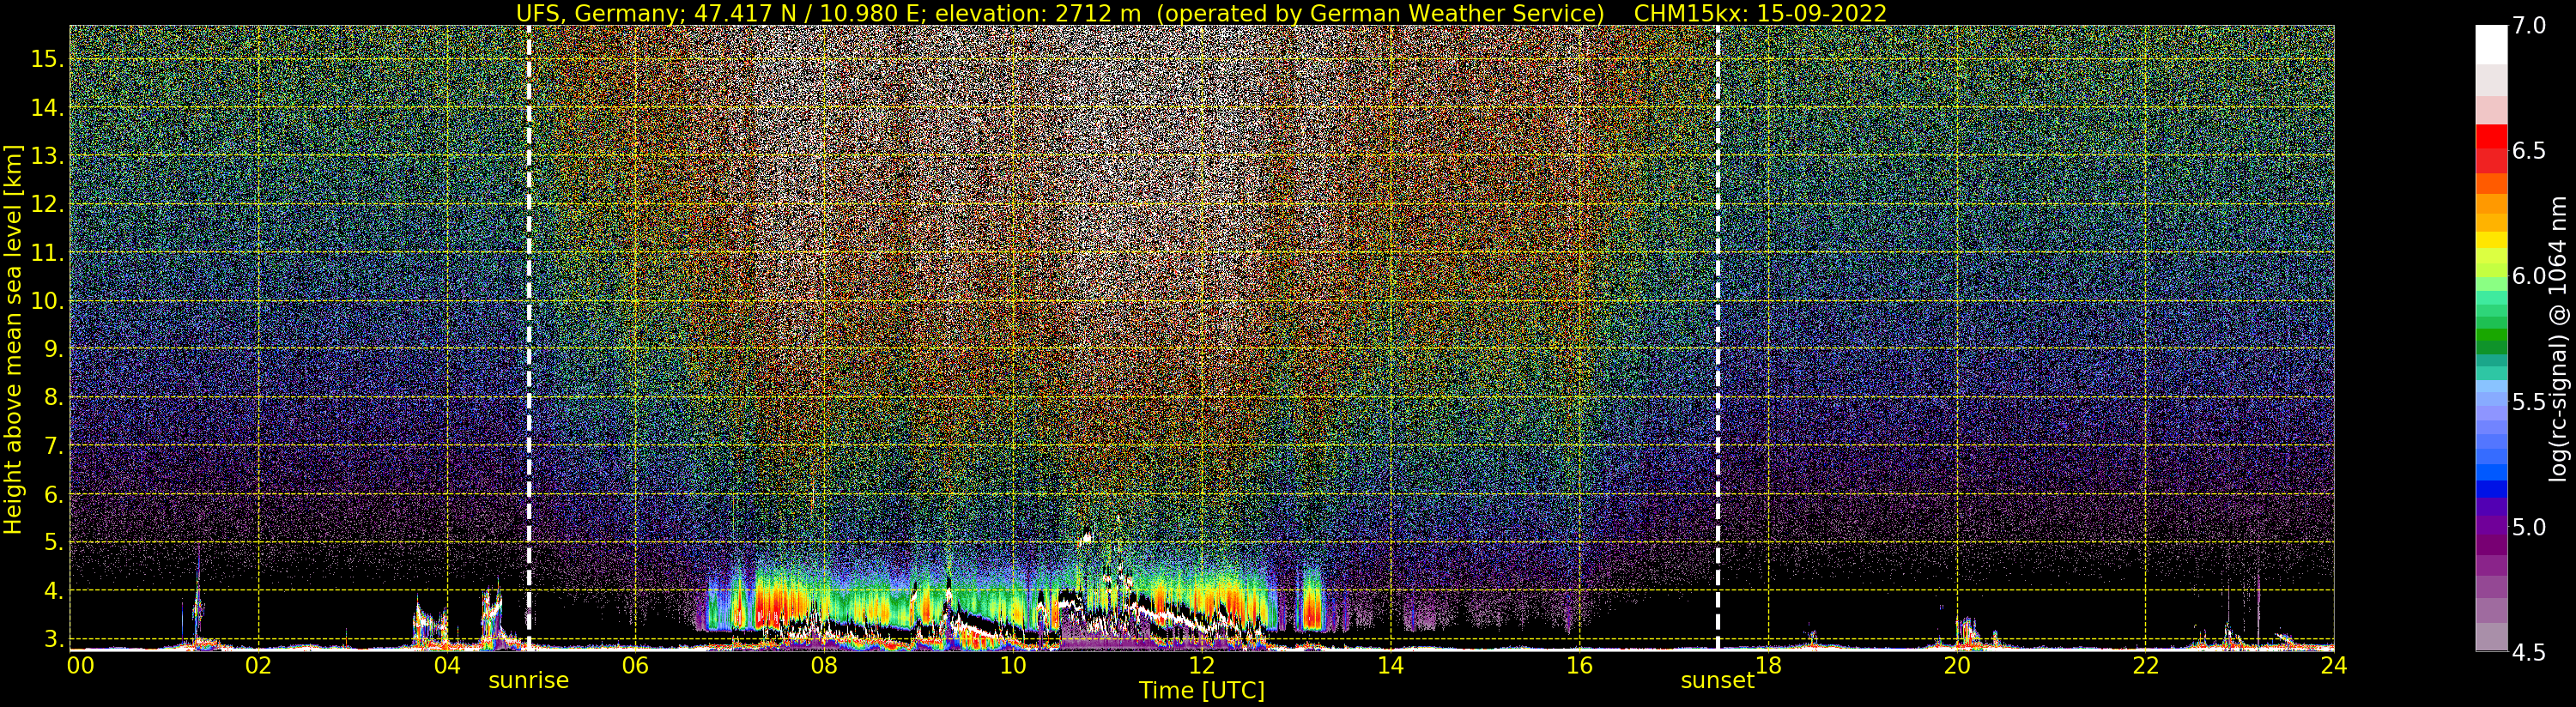Viewport: 2576px width, 707px height.
Task: Click the 'sunrise' label under the axis
Action: click(x=528, y=681)
